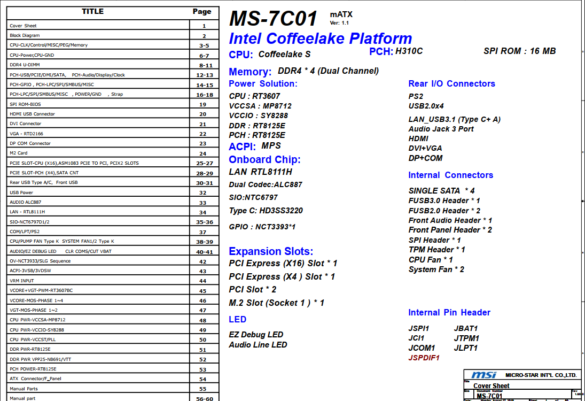This screenshot has height=401, width=585.
Task: Click the AUDIO ALC887 table row
Action: tap(25, 202)
